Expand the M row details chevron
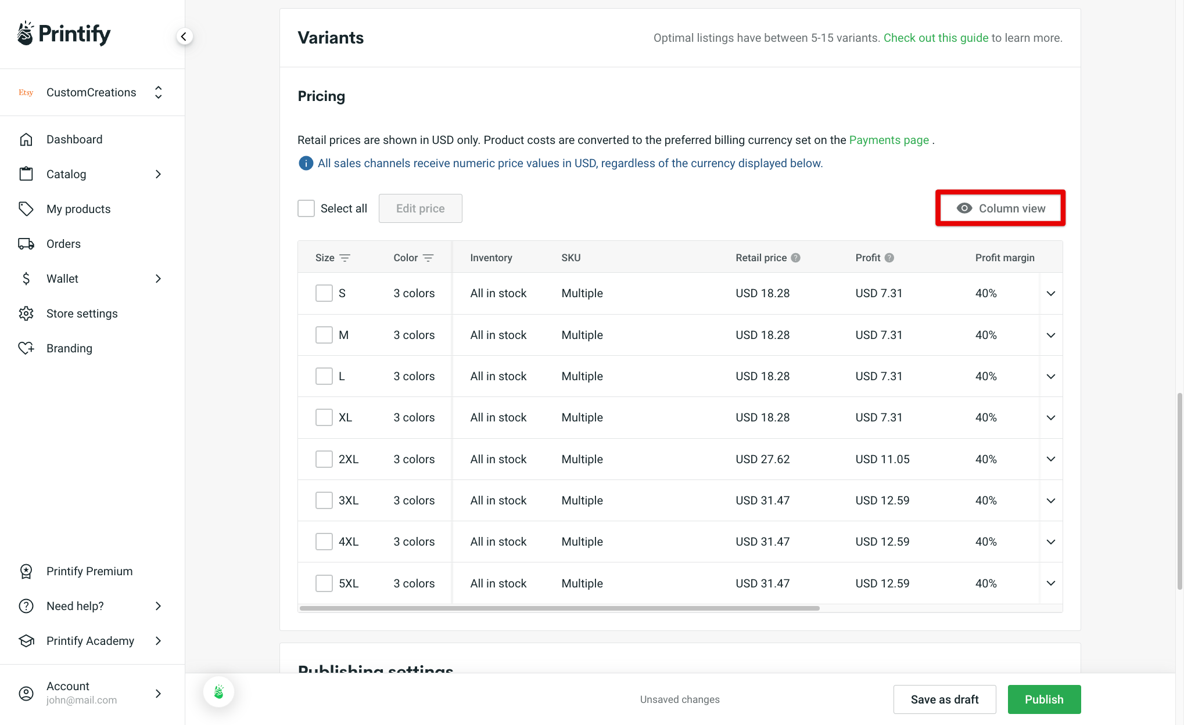Viewport: 1184px width, 725px height. click(x=1050, y=335)
